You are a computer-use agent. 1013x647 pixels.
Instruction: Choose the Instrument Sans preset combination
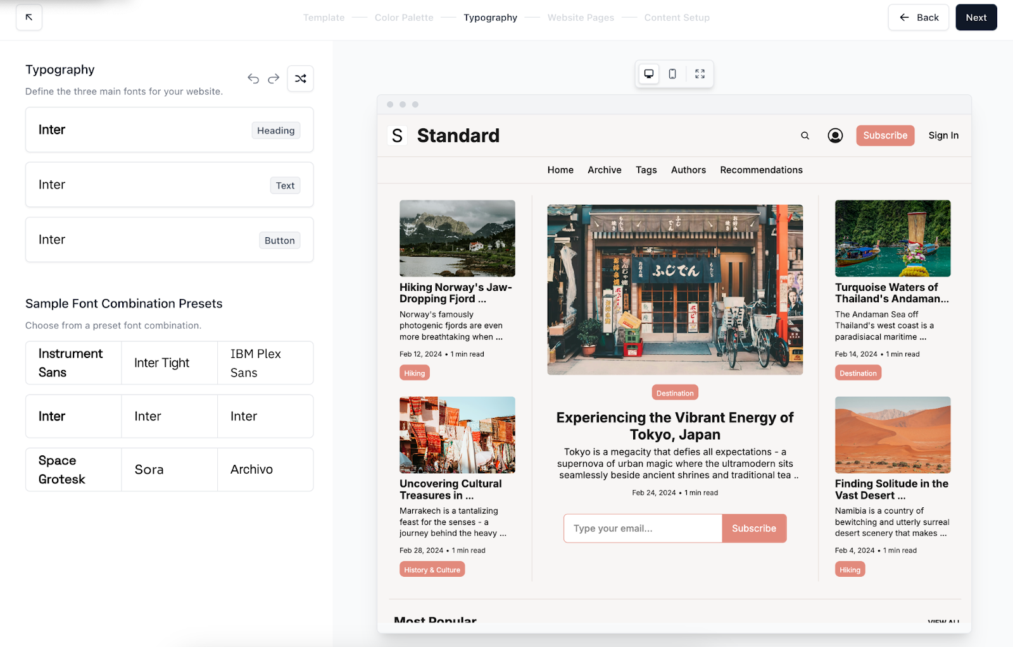169,363
